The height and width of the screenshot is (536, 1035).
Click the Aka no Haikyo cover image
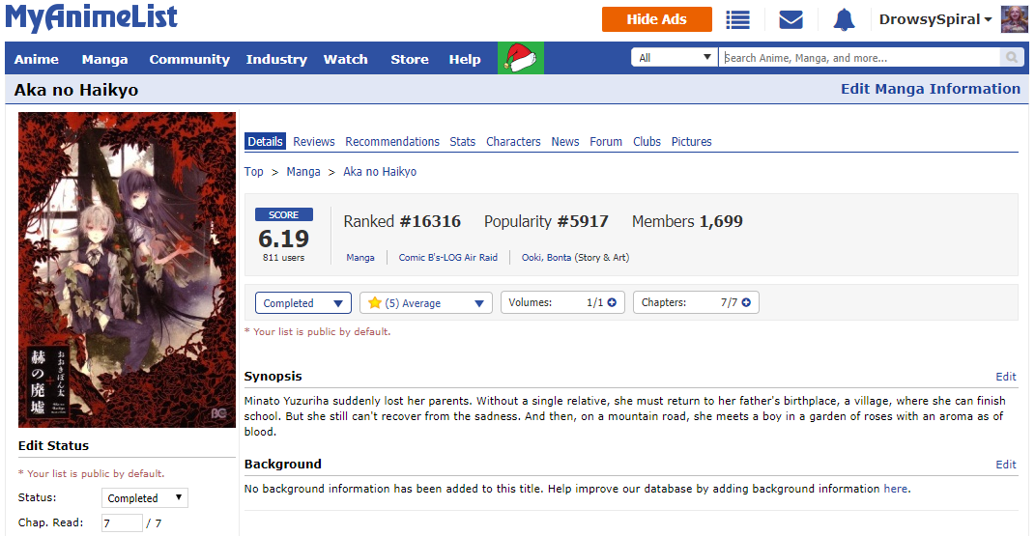[127, 269]
